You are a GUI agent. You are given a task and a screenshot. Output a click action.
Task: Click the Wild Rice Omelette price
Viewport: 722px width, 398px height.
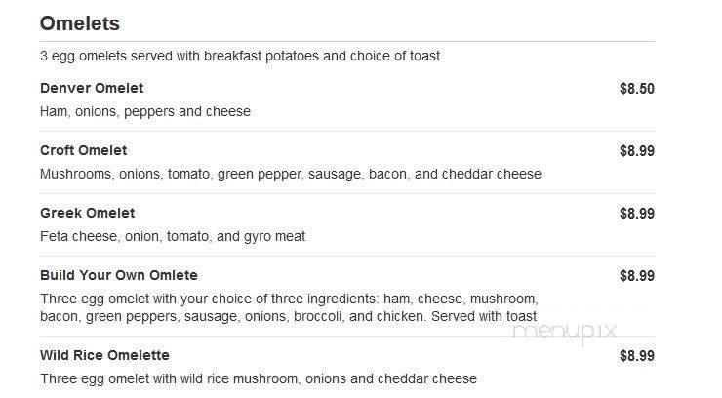637,356
